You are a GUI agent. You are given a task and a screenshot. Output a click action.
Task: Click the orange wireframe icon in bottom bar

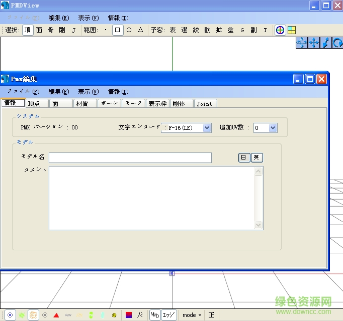(x=33, y=315)
